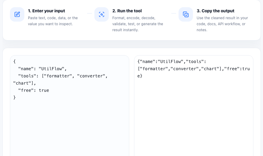Click the '{"name":"UtilFlow","tools":' output line

pos(172,61)
